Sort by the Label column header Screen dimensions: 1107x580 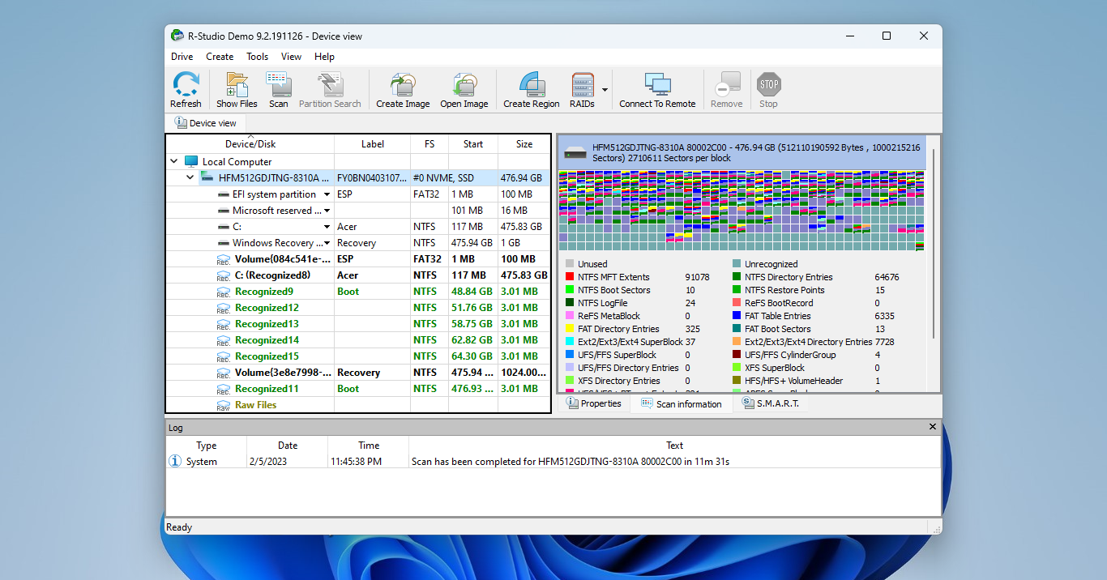pos(373,144)
